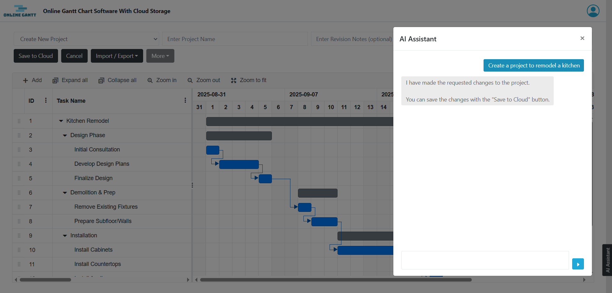Click the Save to Cloud button

pyautogui.click(x=36, y=56)
